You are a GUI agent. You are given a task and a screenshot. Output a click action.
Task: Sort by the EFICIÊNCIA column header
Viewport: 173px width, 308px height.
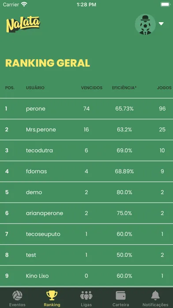point(124,88)
